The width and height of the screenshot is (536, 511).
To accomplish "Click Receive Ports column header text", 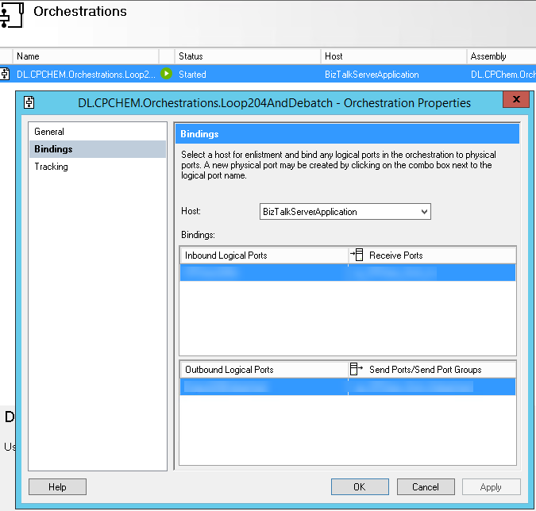I will tap(396, 255).
